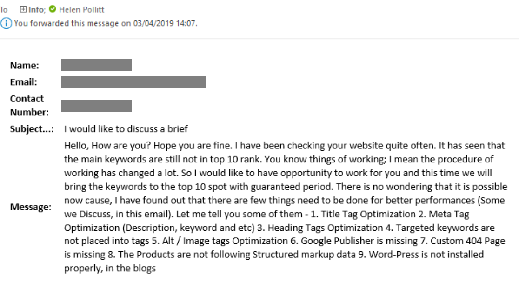This screenshot has width=519, height=290.
Task: Click the green presence indicator beside Helen Pollitt
Action: click(53, 9)
